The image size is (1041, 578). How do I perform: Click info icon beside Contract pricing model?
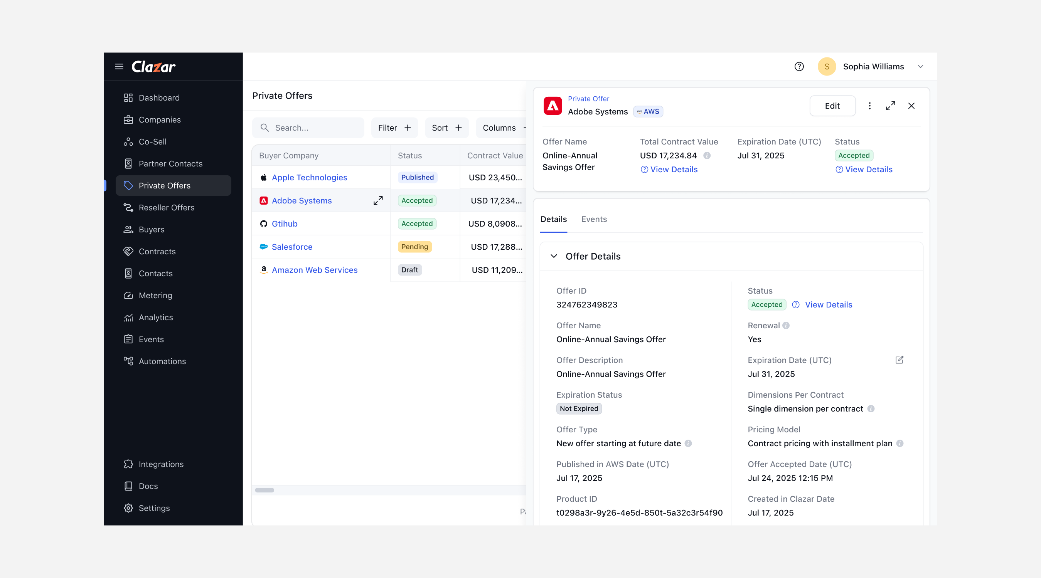coord(900,444)
